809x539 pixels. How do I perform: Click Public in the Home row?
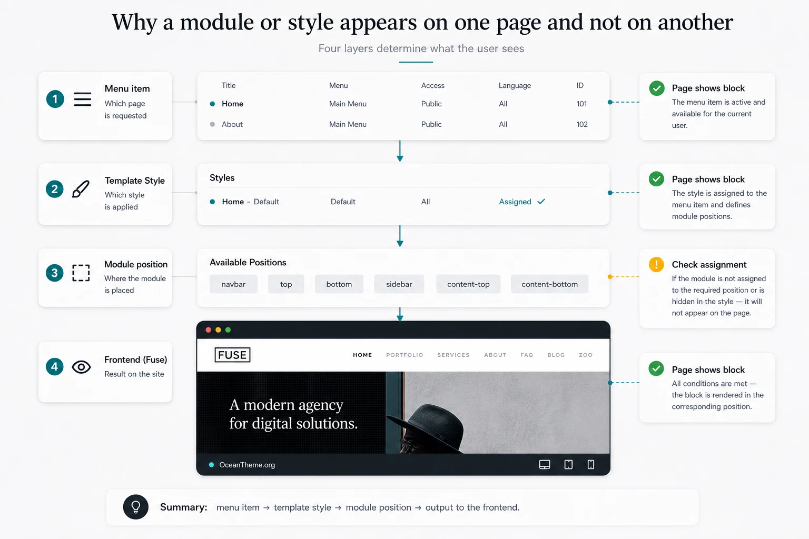pyautogui.click(x=431, y=104)
